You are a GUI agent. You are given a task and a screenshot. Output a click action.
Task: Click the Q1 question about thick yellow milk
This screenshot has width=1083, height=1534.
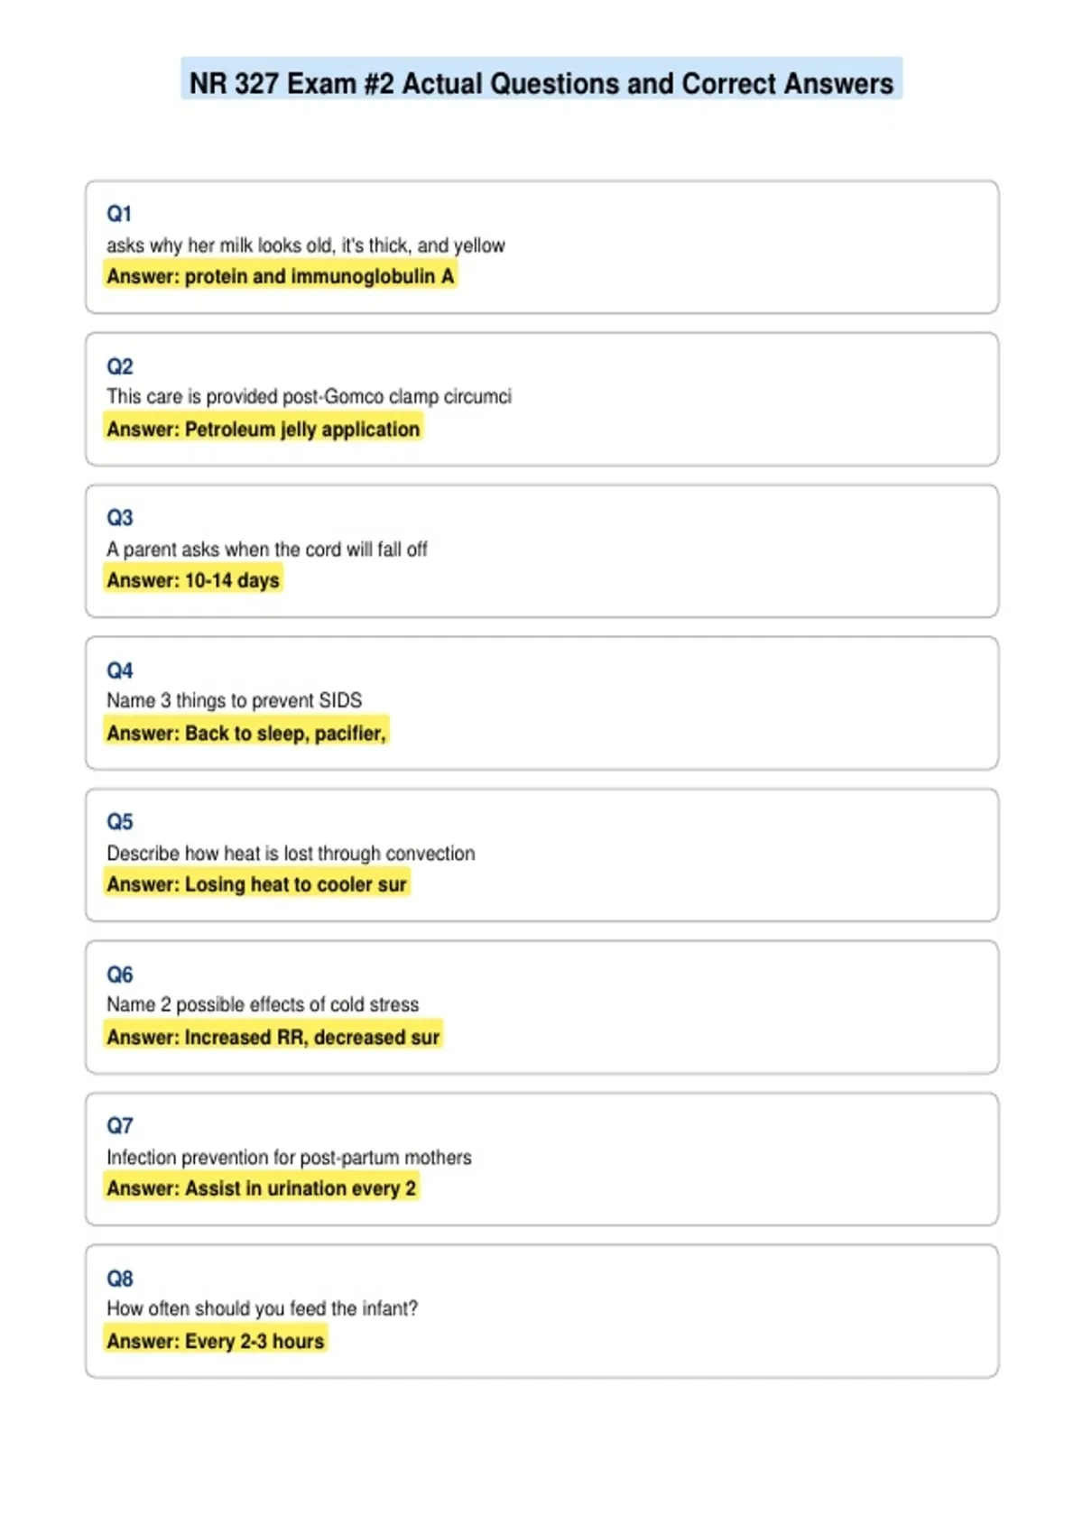pos(306,245)
